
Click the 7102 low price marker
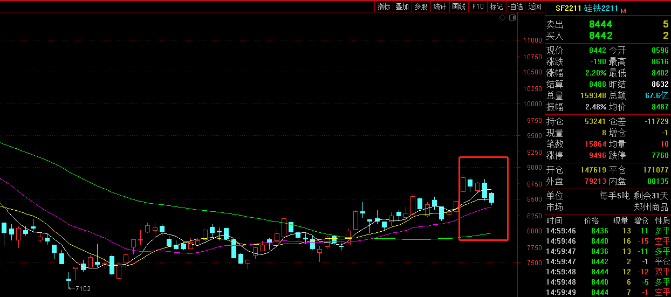point(83,289)
